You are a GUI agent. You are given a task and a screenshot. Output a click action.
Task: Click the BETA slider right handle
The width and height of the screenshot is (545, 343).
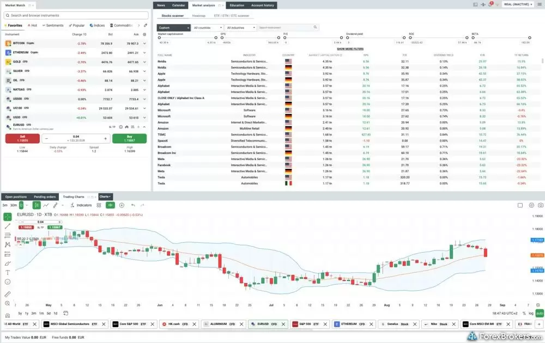[x=529, y=38]
